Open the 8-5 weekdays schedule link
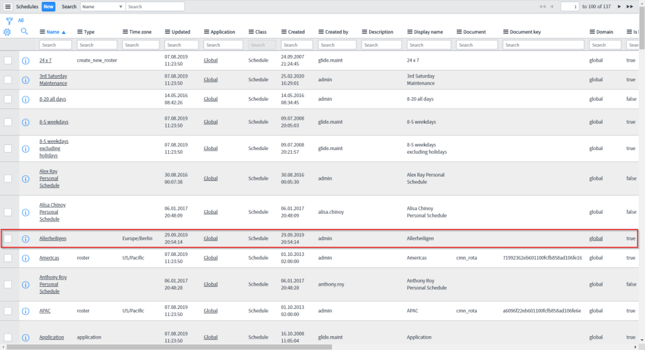The width and height of the screenshot is (645, 350). (x=54, y=122)
